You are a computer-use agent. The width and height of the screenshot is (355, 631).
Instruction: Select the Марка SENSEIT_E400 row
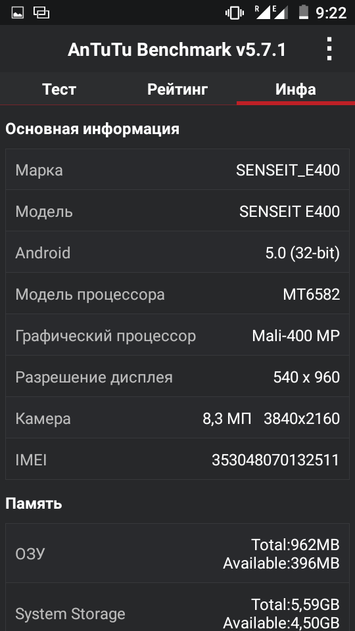coord(177,170)
